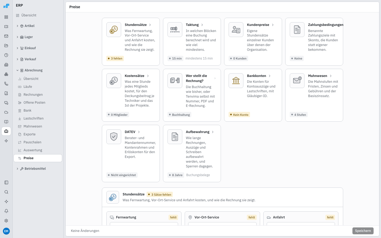Open the DATEV shield icon
Image resolution: width=381 pixels, height=238 pixels.
pos(114,137)
